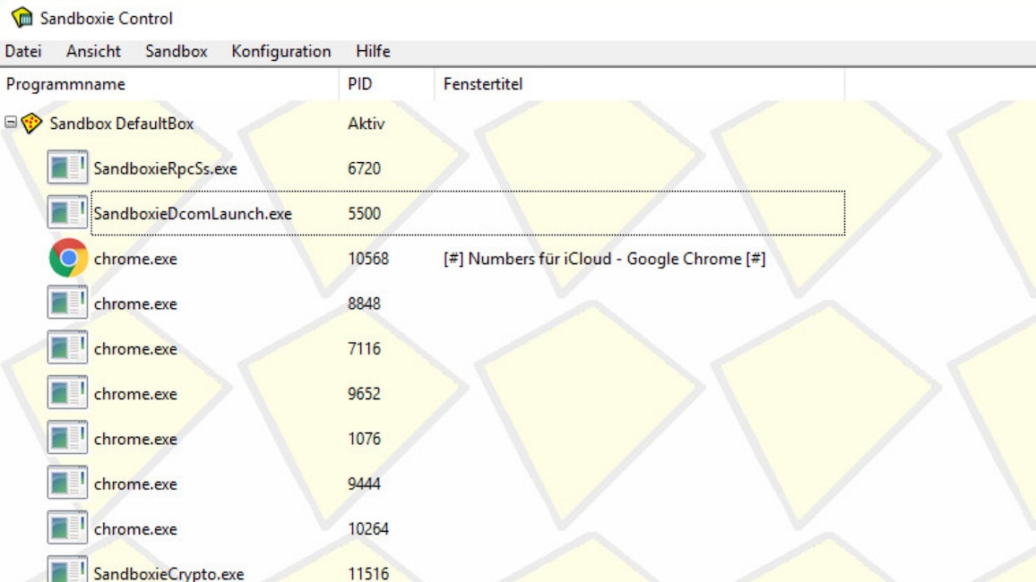Click icon of chrome.exe with PID 9652
1036x582 pixels.
point(68,394)
